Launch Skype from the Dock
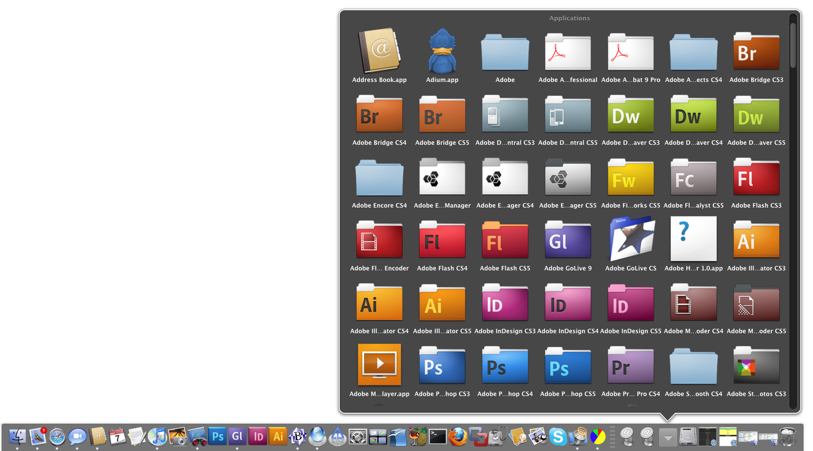 [x=558, y=436]
